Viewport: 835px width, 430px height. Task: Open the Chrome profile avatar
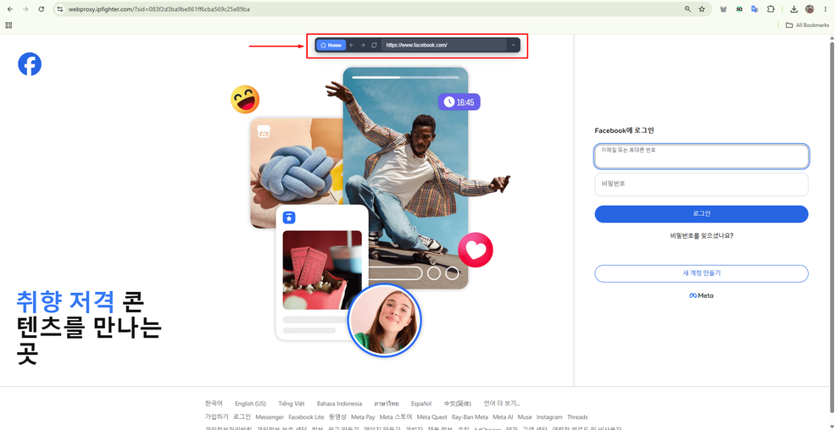click(810, 9)
